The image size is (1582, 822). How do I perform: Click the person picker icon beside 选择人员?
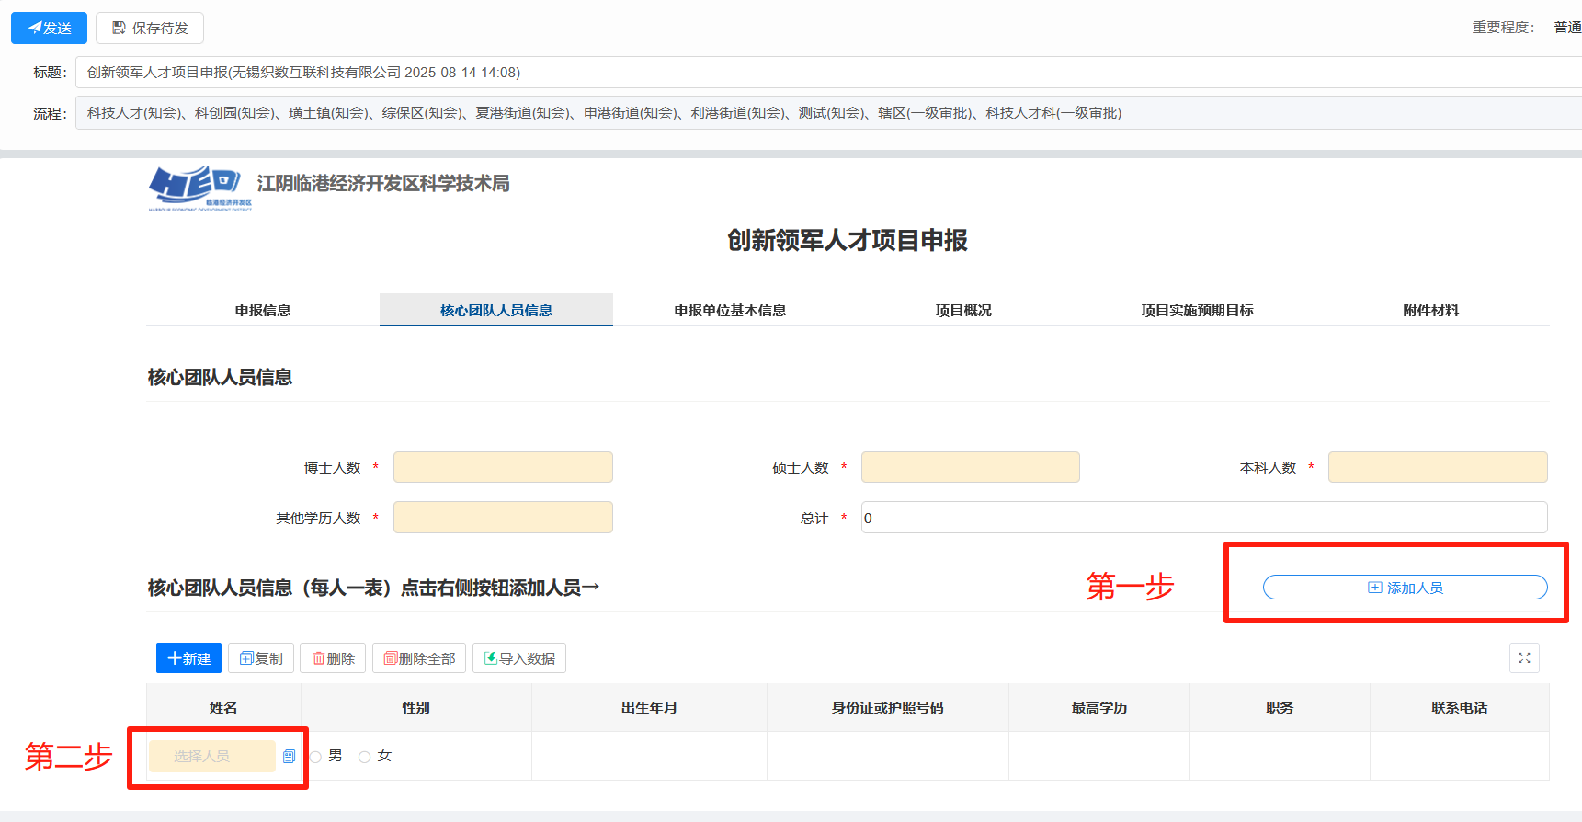[x=289, y=757]
